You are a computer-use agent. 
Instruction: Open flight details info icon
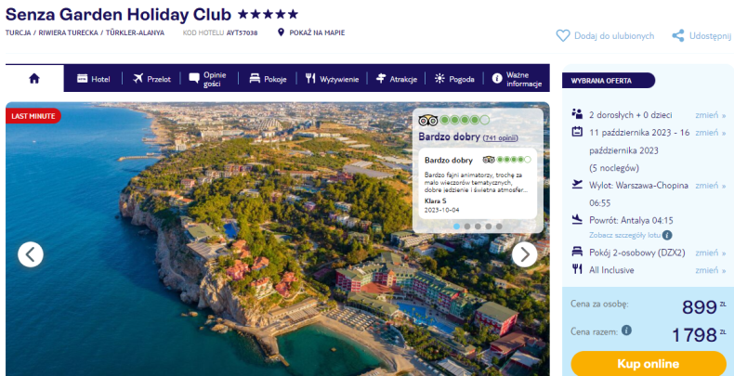coord(667,235)
